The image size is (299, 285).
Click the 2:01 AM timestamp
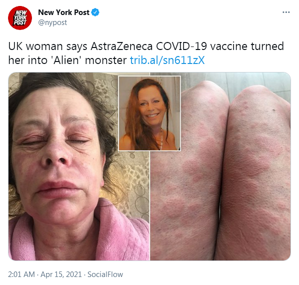pos(21,274)
